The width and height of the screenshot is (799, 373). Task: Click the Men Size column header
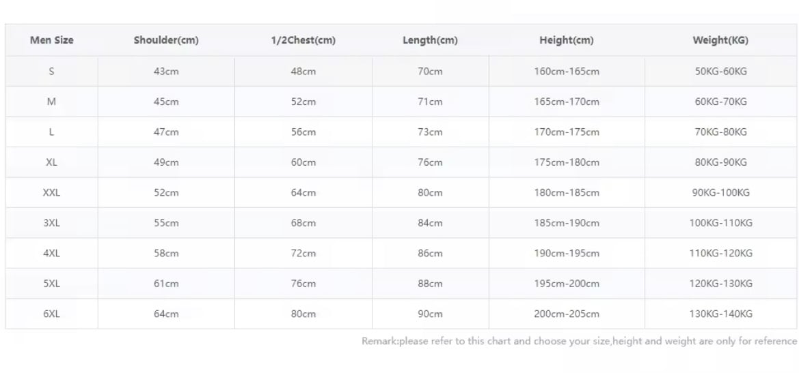click(x=51, y=40)
